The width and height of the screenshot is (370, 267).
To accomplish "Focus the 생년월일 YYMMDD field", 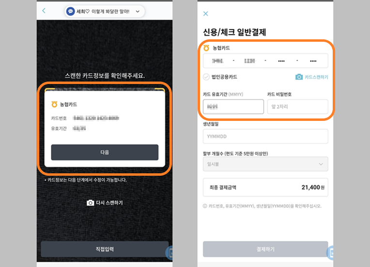I will click(265, 136).
